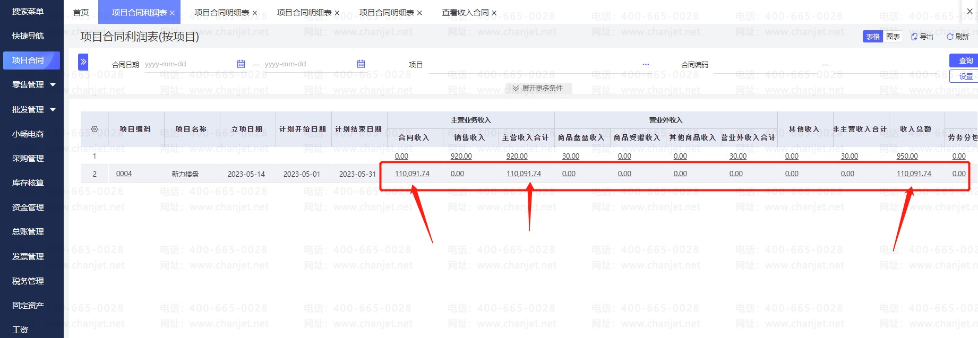Screen dimensions: 978x338
Task: Click the 立项日期 column header
Action: pyautogui.click(x=247, y=129)
